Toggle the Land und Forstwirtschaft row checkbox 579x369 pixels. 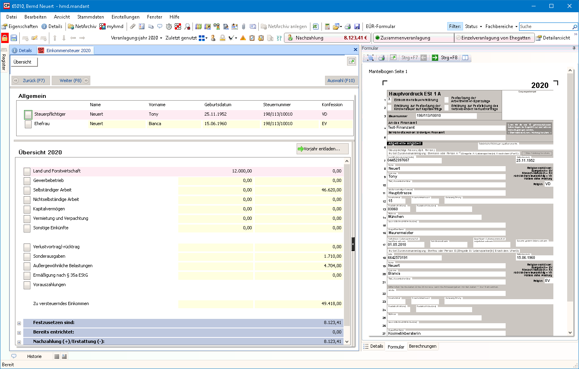(27, 171)
